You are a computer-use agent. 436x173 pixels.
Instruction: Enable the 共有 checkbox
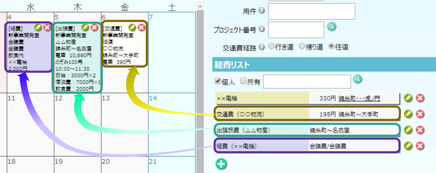[x=243, y=81]
